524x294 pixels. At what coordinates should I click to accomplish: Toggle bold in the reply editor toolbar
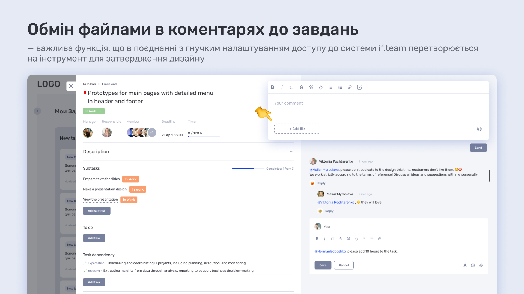point(317,239)
